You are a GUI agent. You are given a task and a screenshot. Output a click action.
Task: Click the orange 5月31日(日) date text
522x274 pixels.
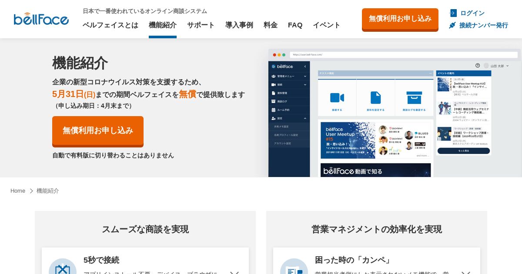[74, 94]
